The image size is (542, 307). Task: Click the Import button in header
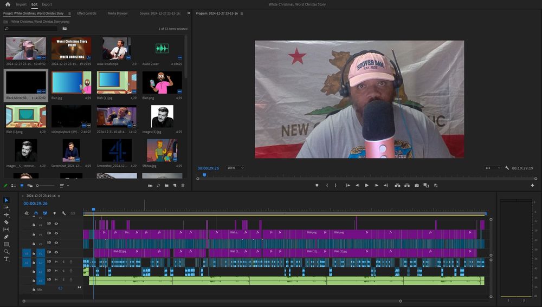21,4
